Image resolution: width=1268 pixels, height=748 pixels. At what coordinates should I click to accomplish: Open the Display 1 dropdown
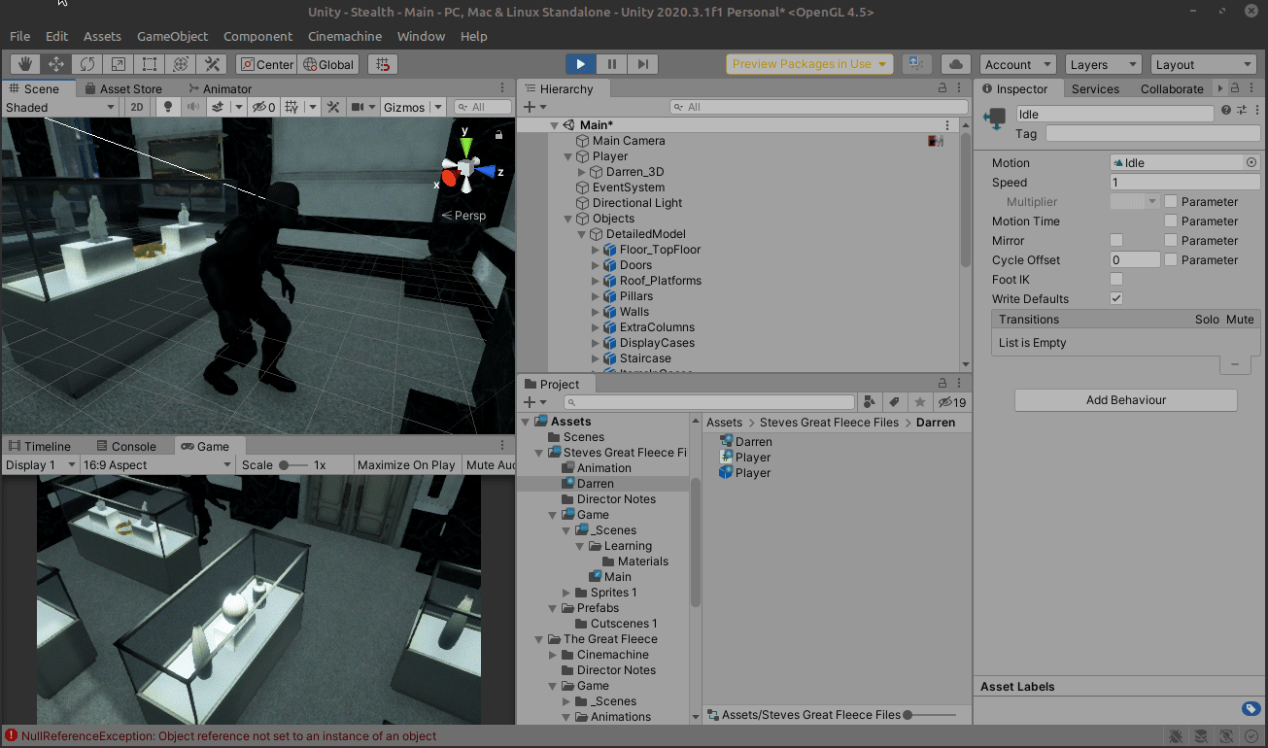[x=42, y=464]
